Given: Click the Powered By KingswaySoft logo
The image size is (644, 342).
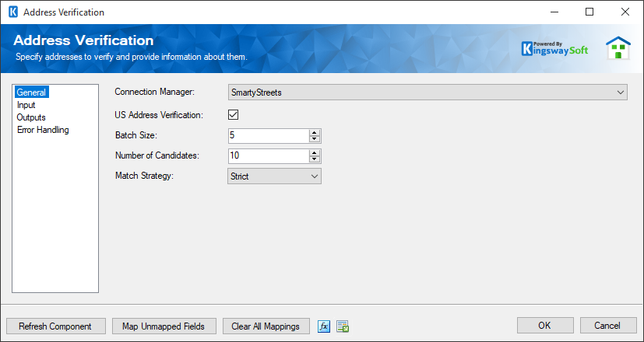Looking at the screenshot, I should click(x=554, y=48).
